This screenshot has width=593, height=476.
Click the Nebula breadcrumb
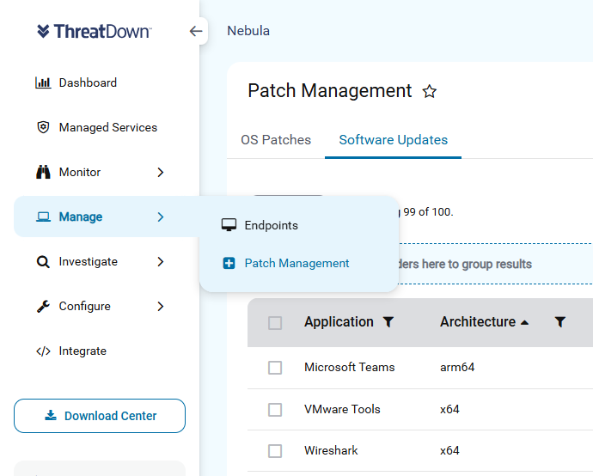248,31
